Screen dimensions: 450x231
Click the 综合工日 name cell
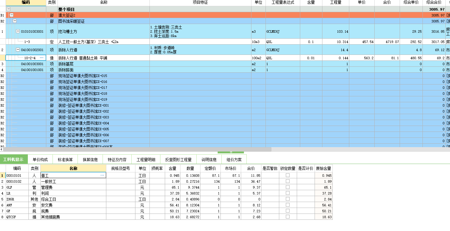(x=73, y=199)
